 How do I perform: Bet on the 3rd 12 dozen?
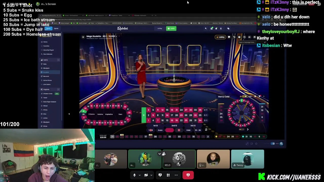pyautogui.click(x=193, y=126)
